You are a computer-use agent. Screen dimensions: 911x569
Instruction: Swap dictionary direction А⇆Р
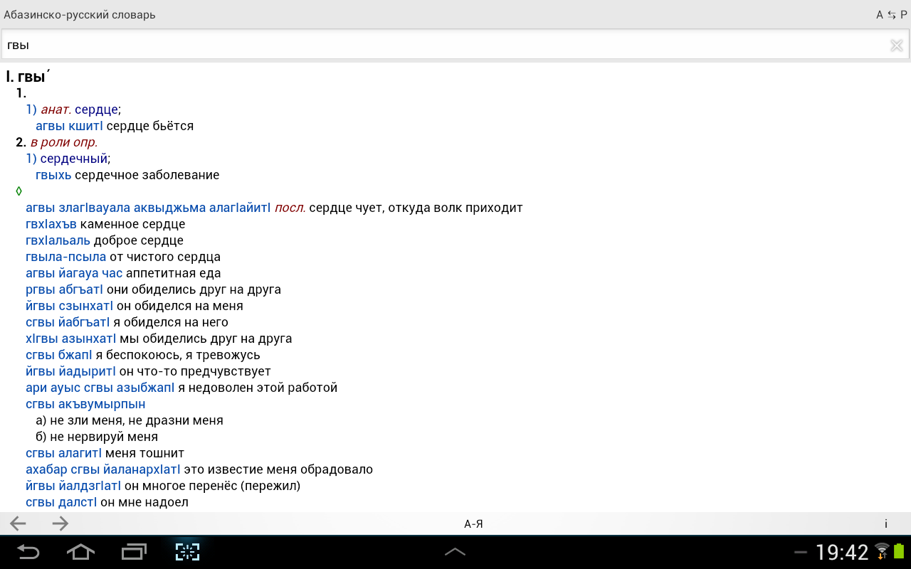click(892, 15)
